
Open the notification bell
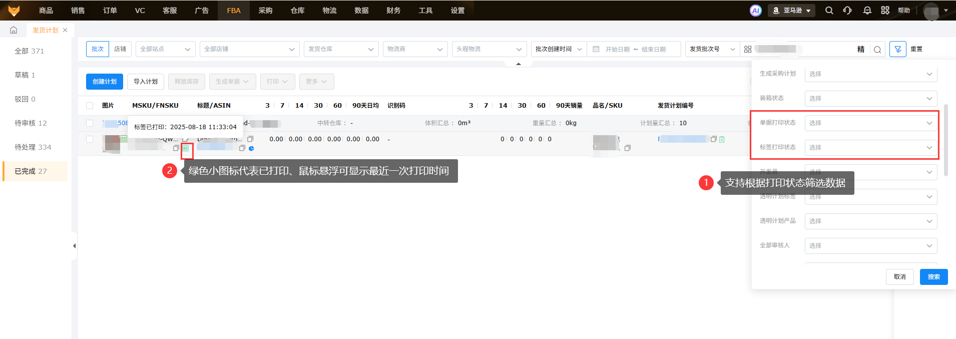pyautogui.click(x=867, y=11)
